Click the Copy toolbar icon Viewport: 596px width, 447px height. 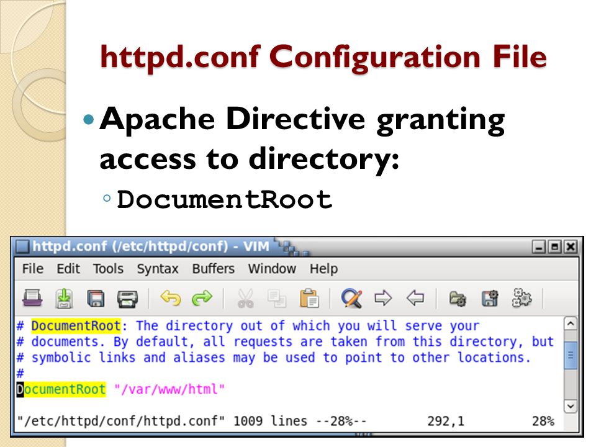pyautogui.click(x=277, y=299)
